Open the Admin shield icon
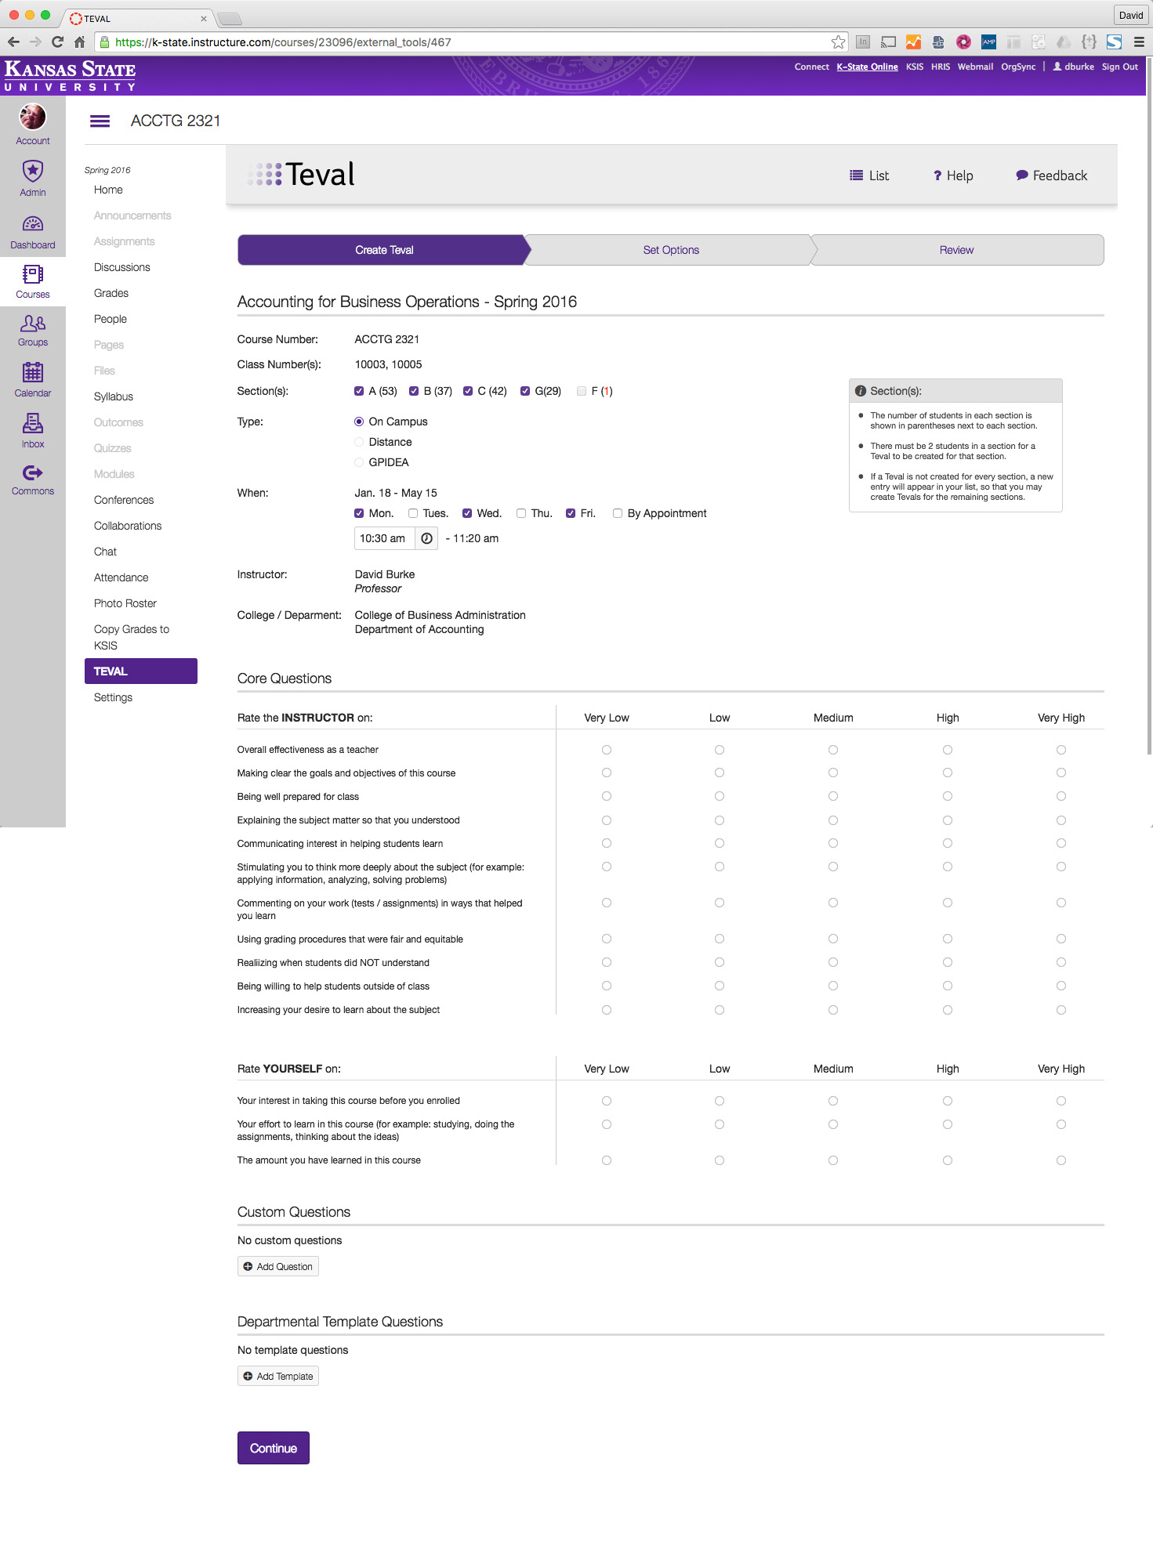This screenshot has width=1153, height=1567. click(33, 171)
